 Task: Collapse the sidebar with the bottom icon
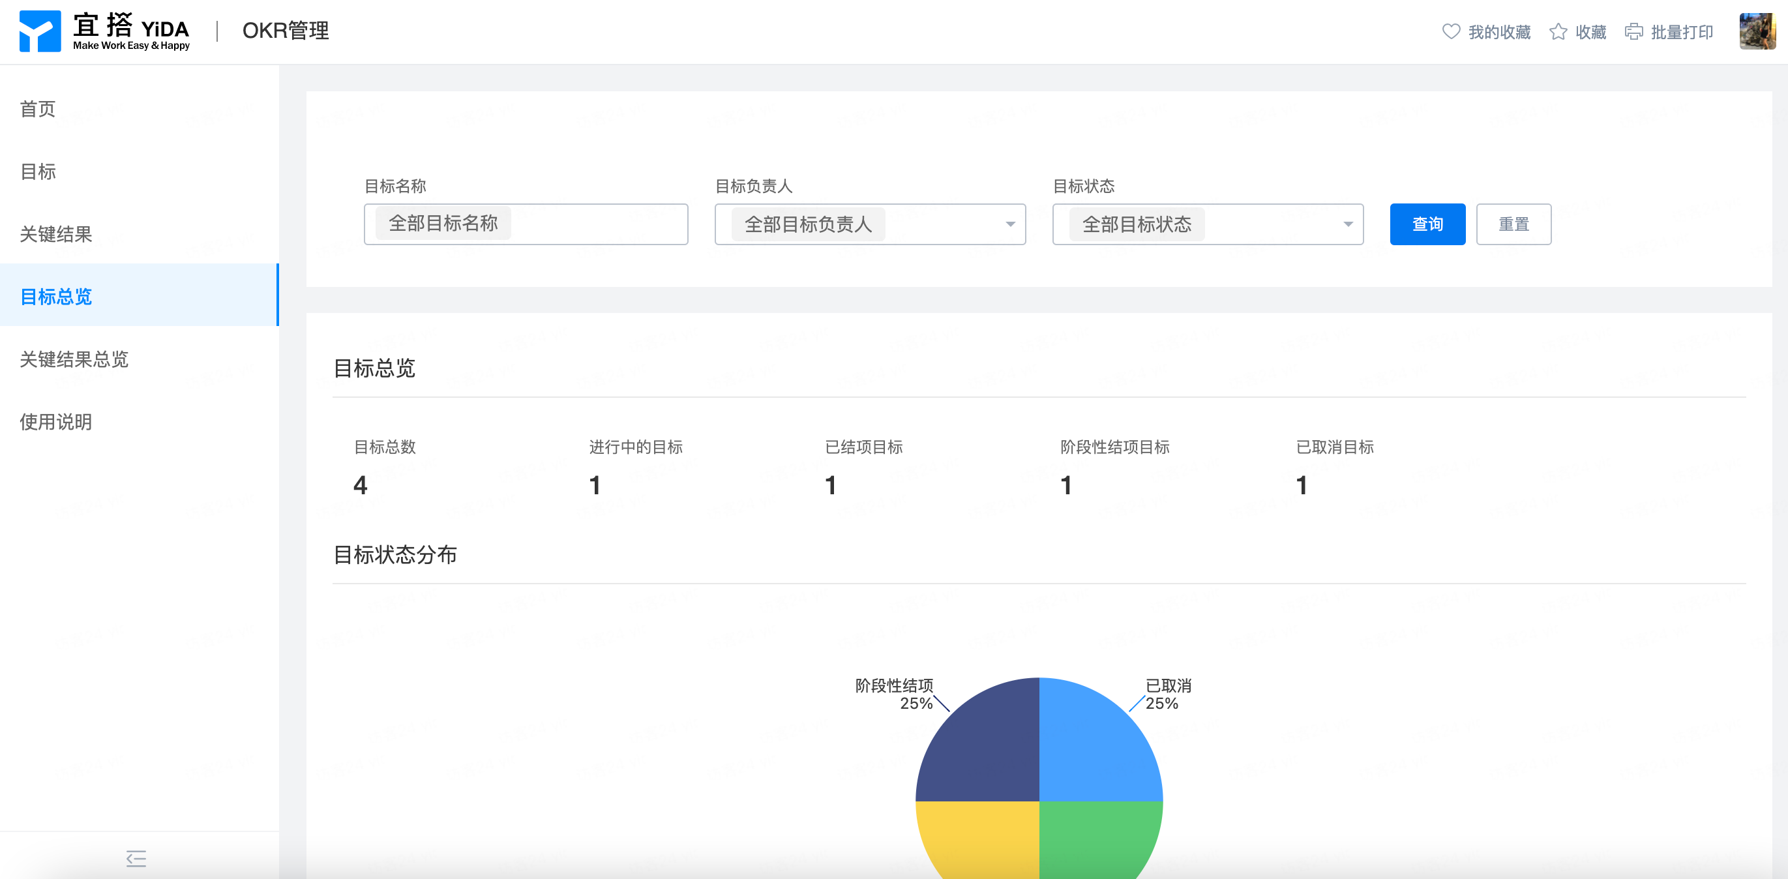click(x=136, y=858)
